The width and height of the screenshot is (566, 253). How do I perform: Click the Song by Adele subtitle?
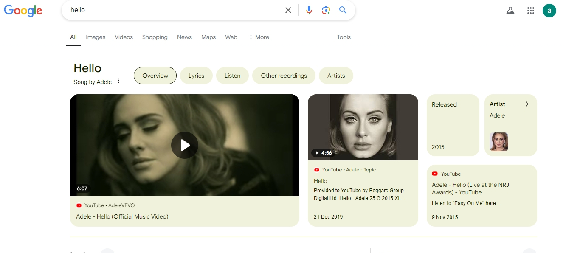click(93, 82)
